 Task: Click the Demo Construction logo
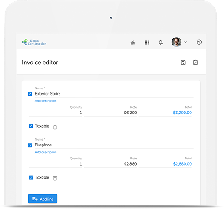pos(34,42)
